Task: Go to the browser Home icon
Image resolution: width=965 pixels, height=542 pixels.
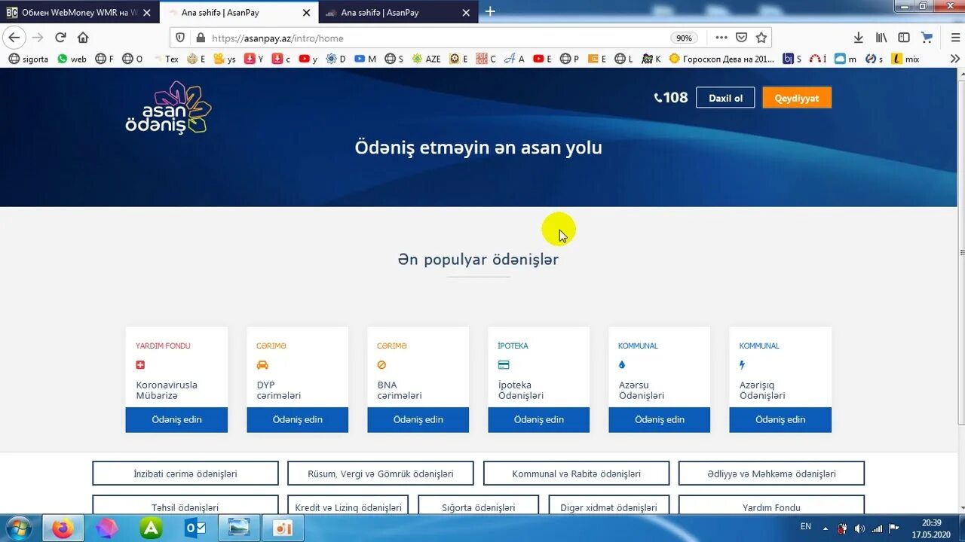Action: pos(83,38)
